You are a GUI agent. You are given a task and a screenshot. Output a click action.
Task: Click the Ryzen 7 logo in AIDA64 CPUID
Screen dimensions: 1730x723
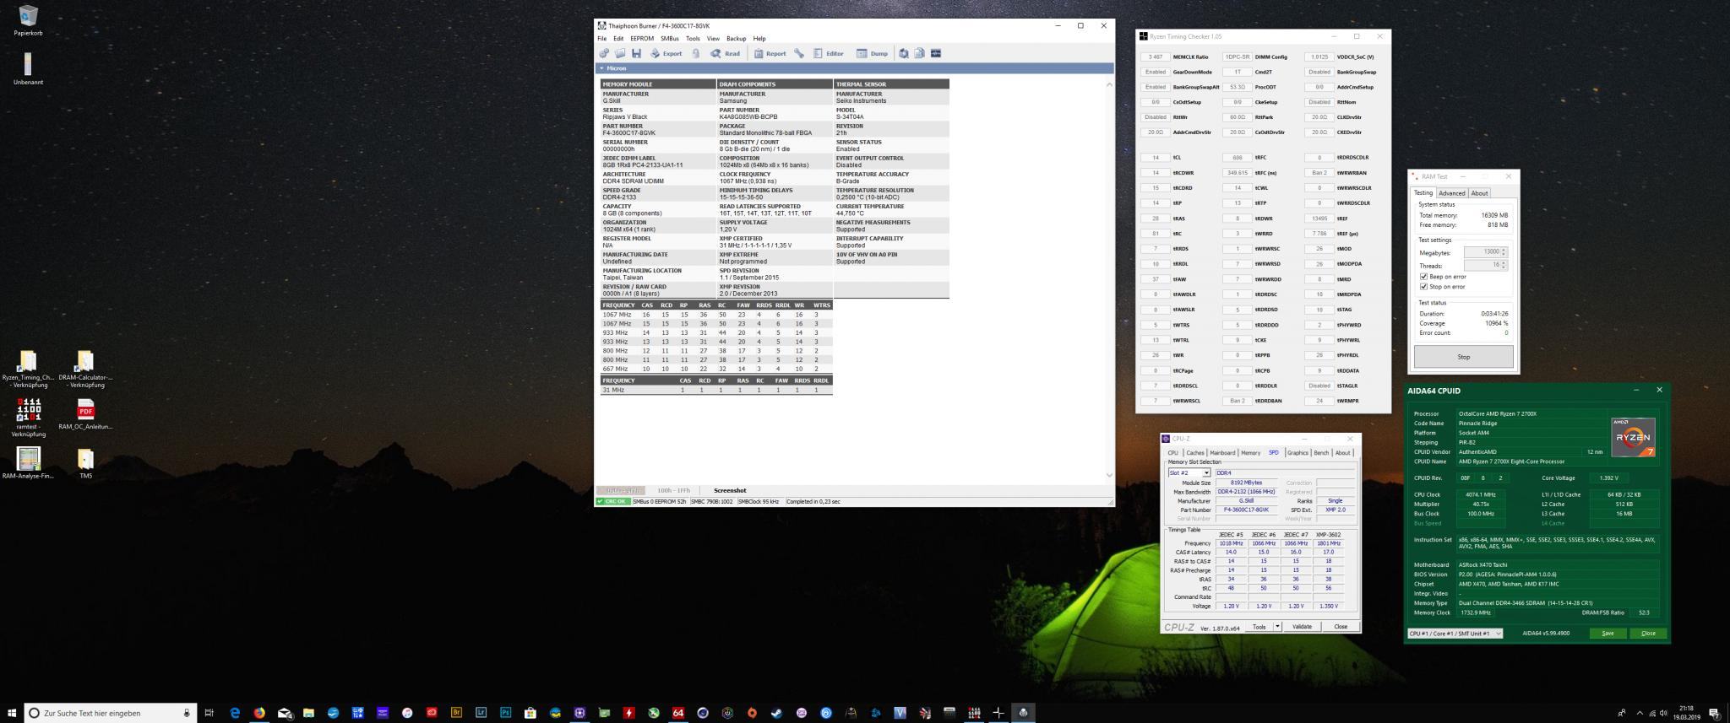click(1633, 437)
